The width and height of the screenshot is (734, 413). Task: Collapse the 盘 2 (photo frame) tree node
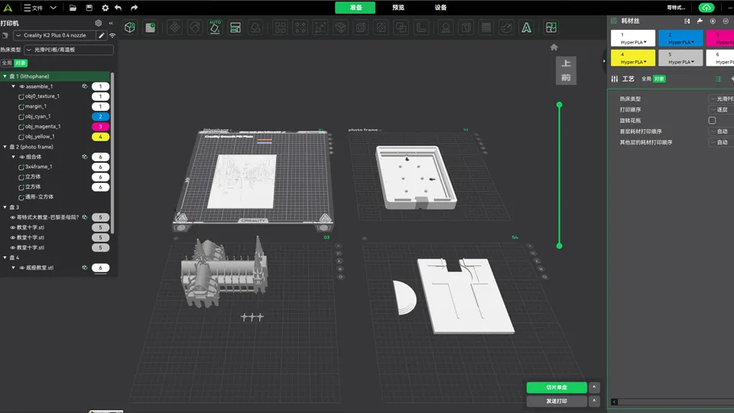tap(5, 147)
